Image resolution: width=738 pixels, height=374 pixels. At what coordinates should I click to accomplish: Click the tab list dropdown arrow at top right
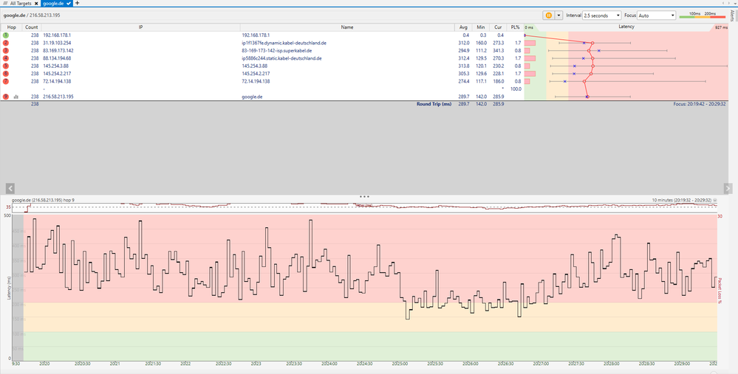735,3
